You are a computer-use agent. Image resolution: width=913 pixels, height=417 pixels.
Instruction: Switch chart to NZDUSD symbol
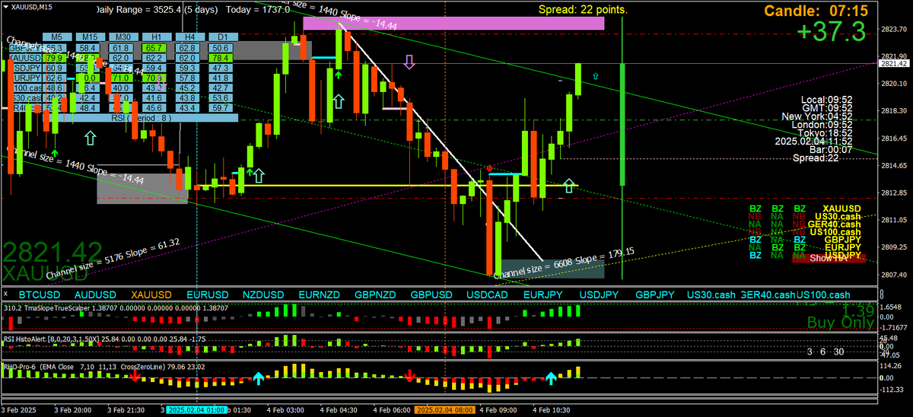(263, 294)
